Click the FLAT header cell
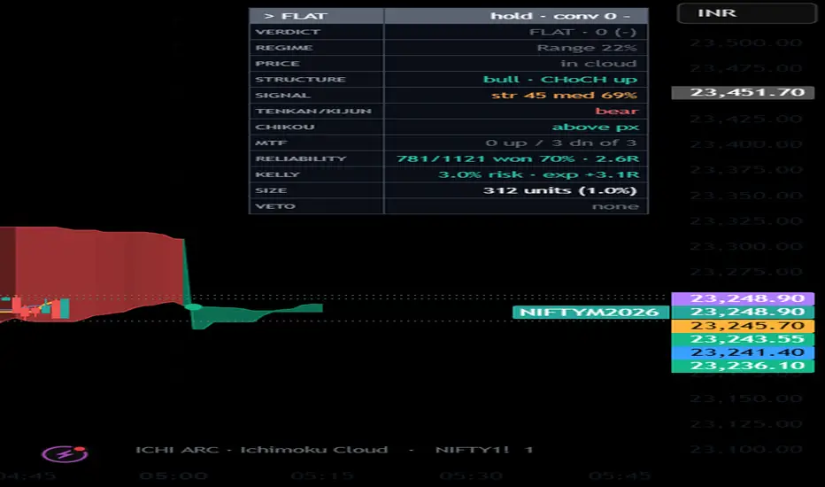The width and height of the screenshot is (825, 487). tap(316, 16)
